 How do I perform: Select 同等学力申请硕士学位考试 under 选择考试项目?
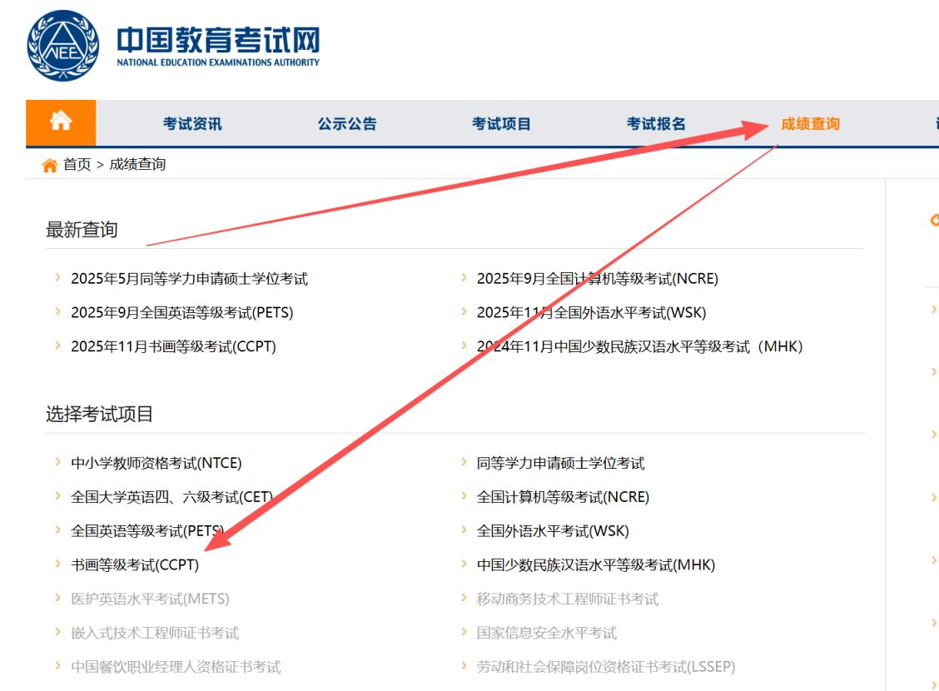point(560,463)
